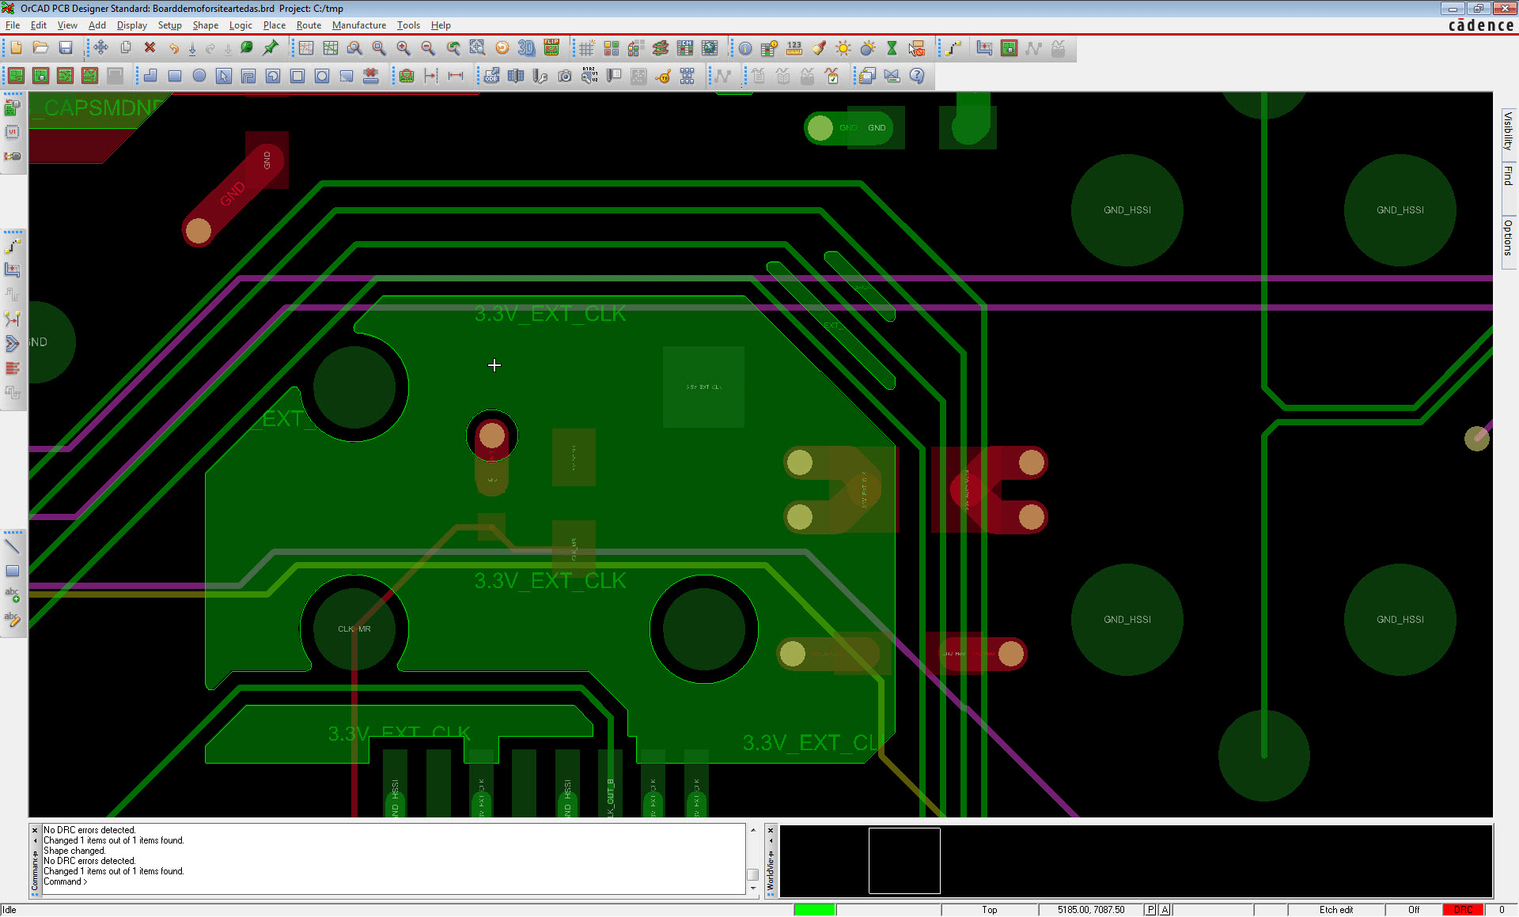The width and height of the screenshot is (1519, 917).
Task: Expand the Options panel on the right
Action: pos(1507,237)
